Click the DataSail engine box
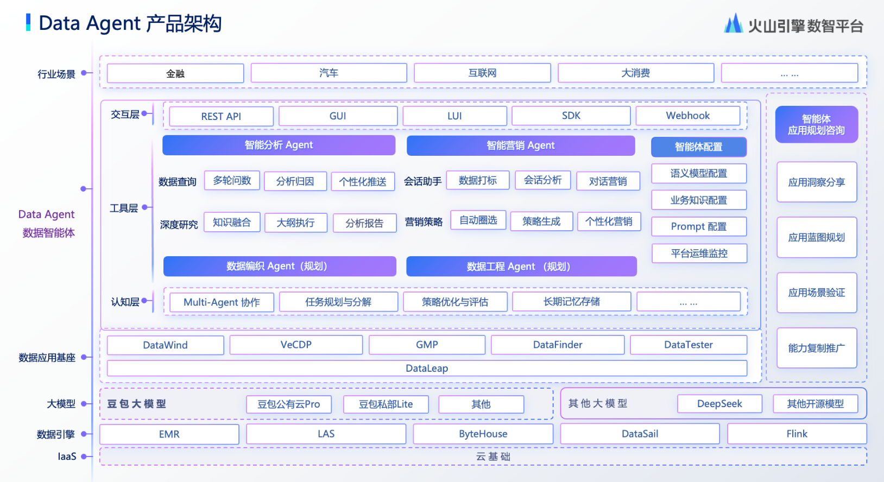The width and height of the screenshot is (884, 482). point(640,434)
